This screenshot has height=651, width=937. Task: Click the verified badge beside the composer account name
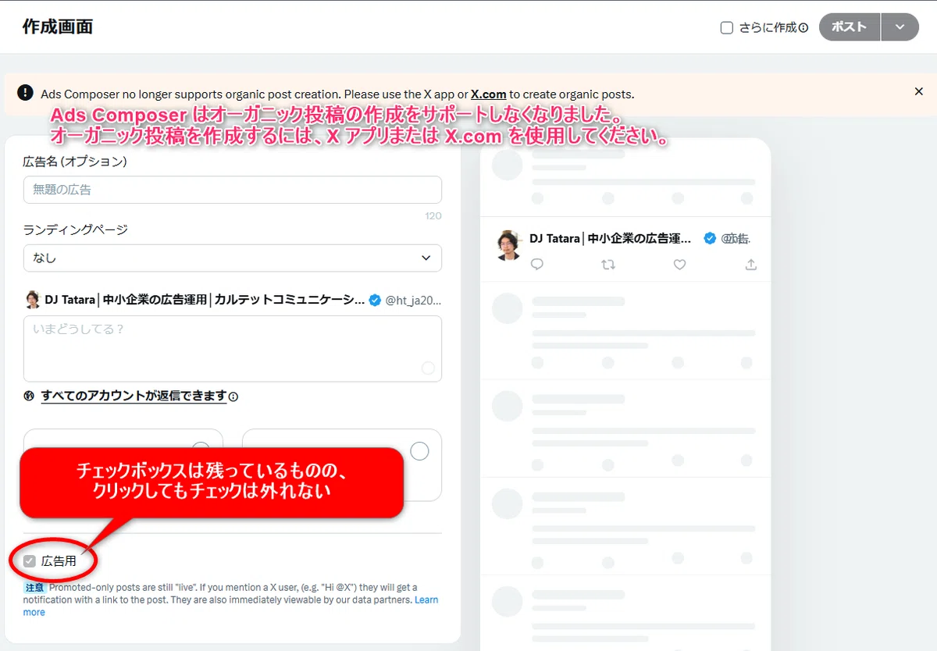(375, 300)
